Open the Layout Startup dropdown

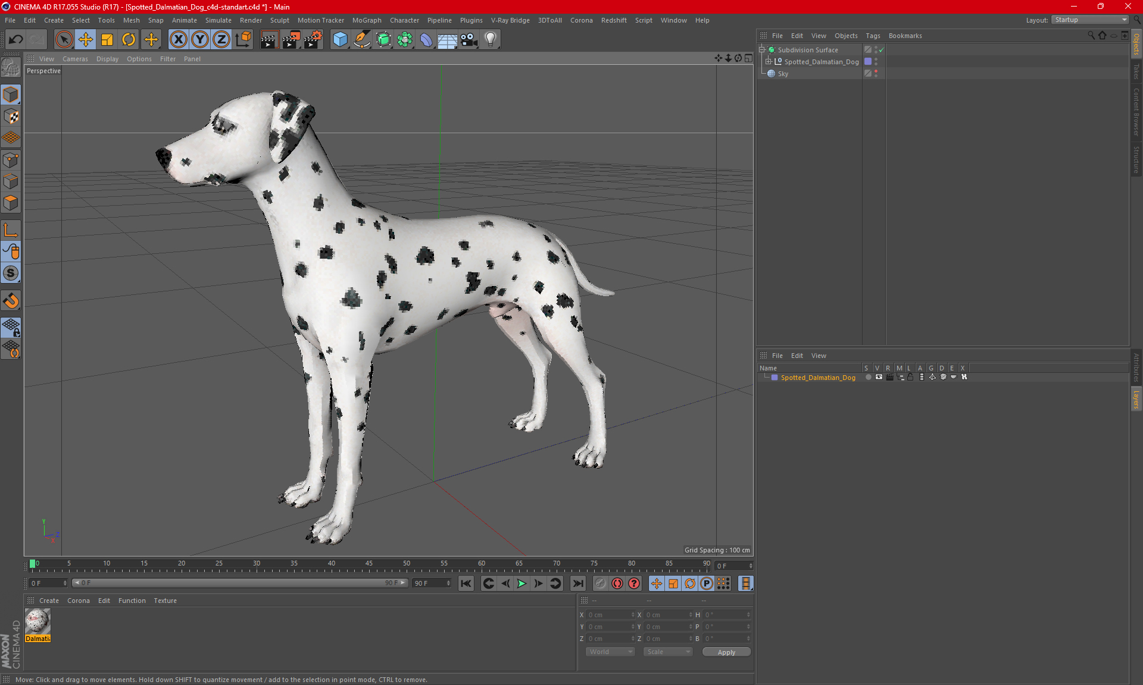[1091, 20]
